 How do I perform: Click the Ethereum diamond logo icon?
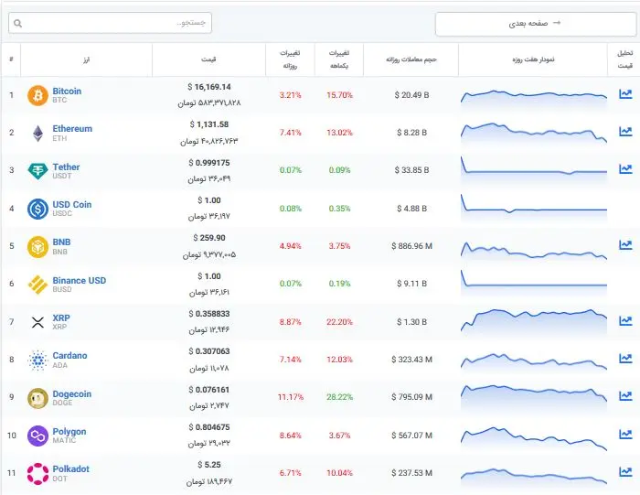pyautogui.click(x=37, y=134)
